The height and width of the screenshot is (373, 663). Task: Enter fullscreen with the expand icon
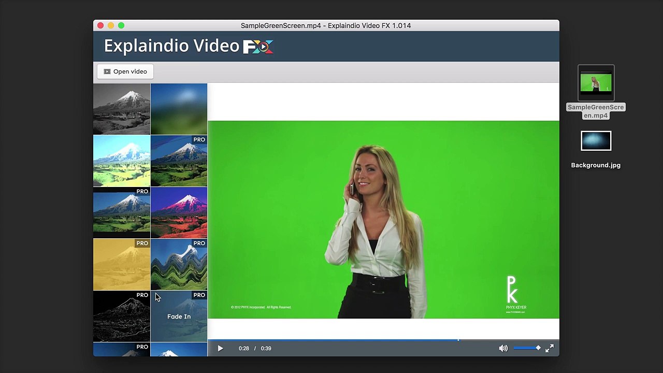550,348
